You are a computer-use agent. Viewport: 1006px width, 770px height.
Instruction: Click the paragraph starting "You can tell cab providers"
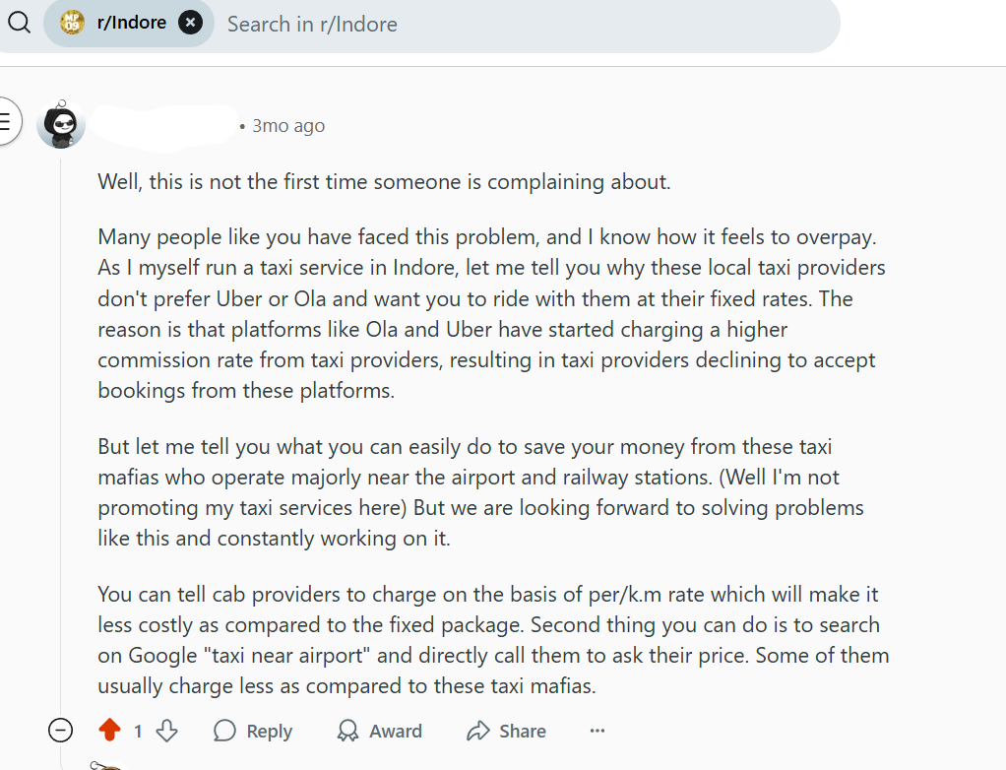492,640
